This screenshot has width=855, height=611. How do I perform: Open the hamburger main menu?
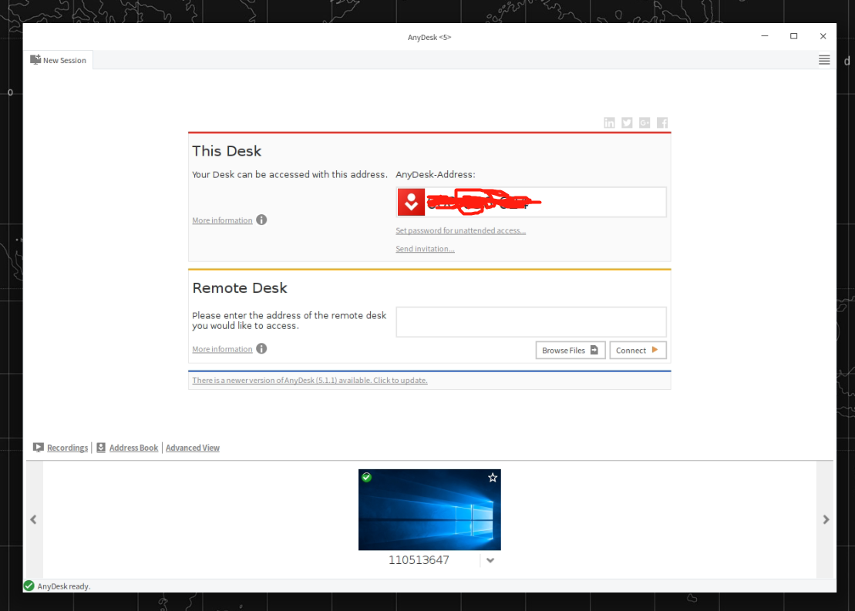pos(824,60)
